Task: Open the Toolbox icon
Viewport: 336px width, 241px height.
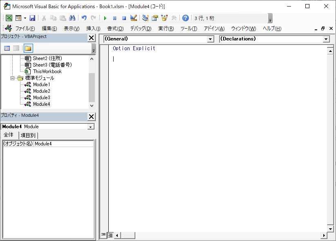Action: click(x=174, y=18)
